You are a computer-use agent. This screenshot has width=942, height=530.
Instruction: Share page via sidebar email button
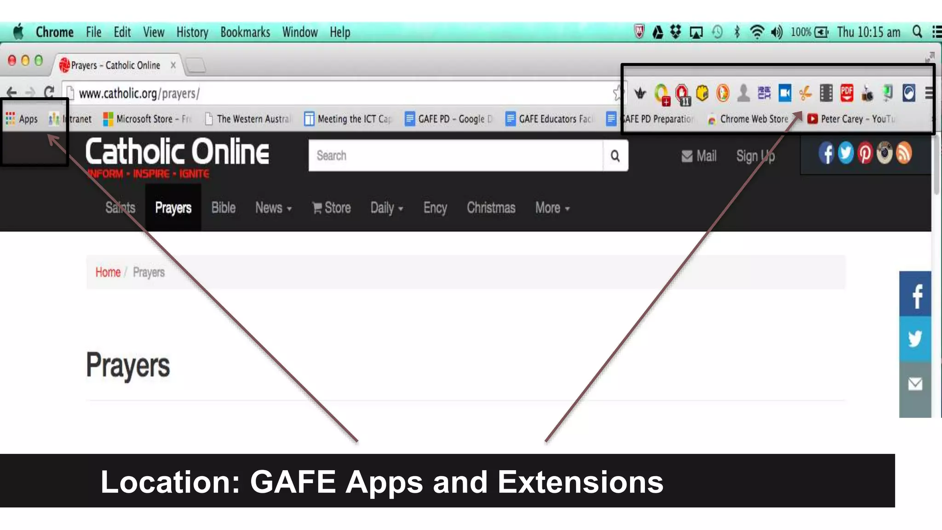click(915, 385)
